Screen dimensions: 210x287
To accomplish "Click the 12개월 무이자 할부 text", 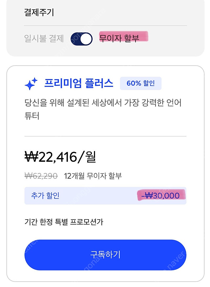I will [x=93, y=176].
